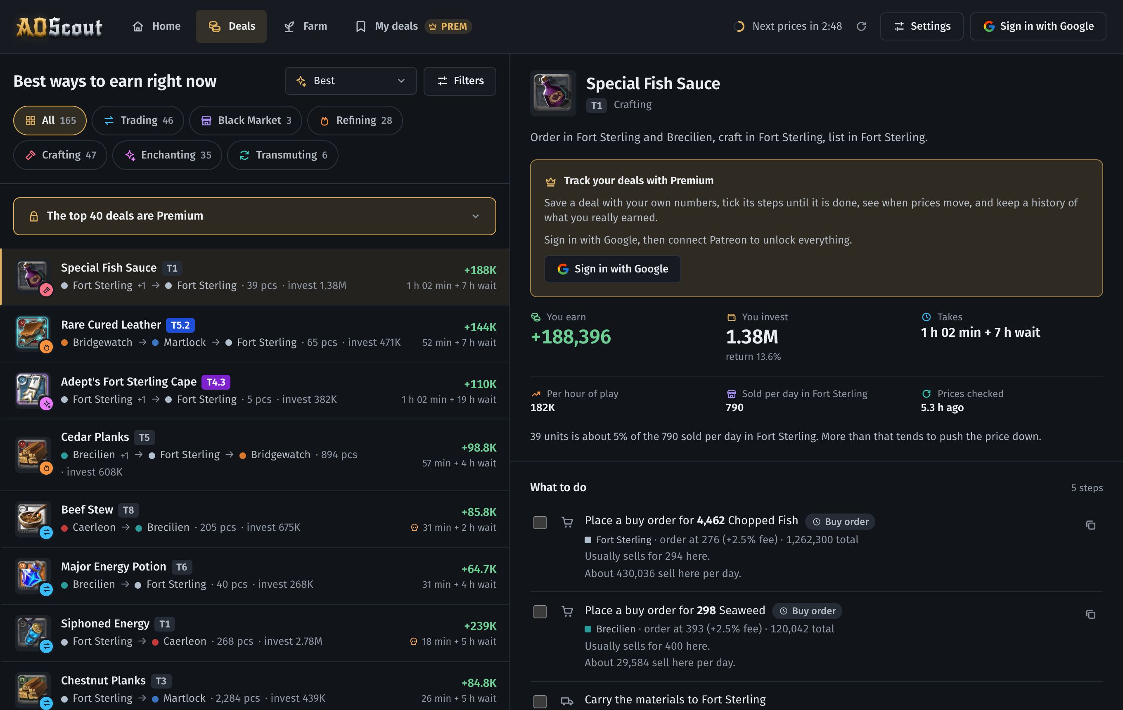Go to the Home tab
Screen dimensions: 1123x710
(156, 26)
